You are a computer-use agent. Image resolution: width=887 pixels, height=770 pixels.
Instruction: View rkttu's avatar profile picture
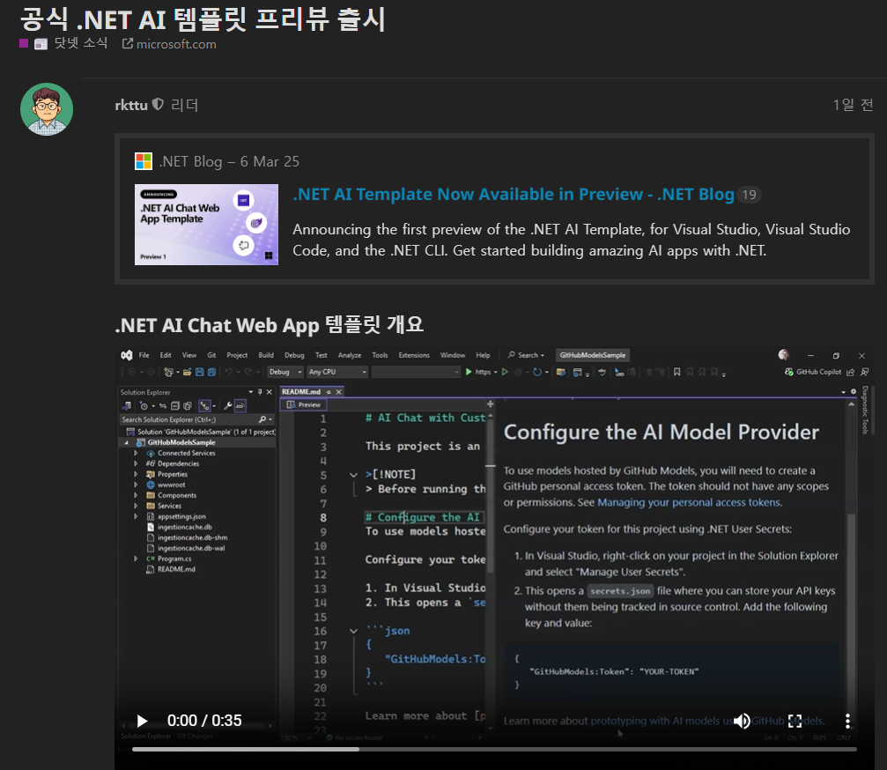click(x=47, y=109)
